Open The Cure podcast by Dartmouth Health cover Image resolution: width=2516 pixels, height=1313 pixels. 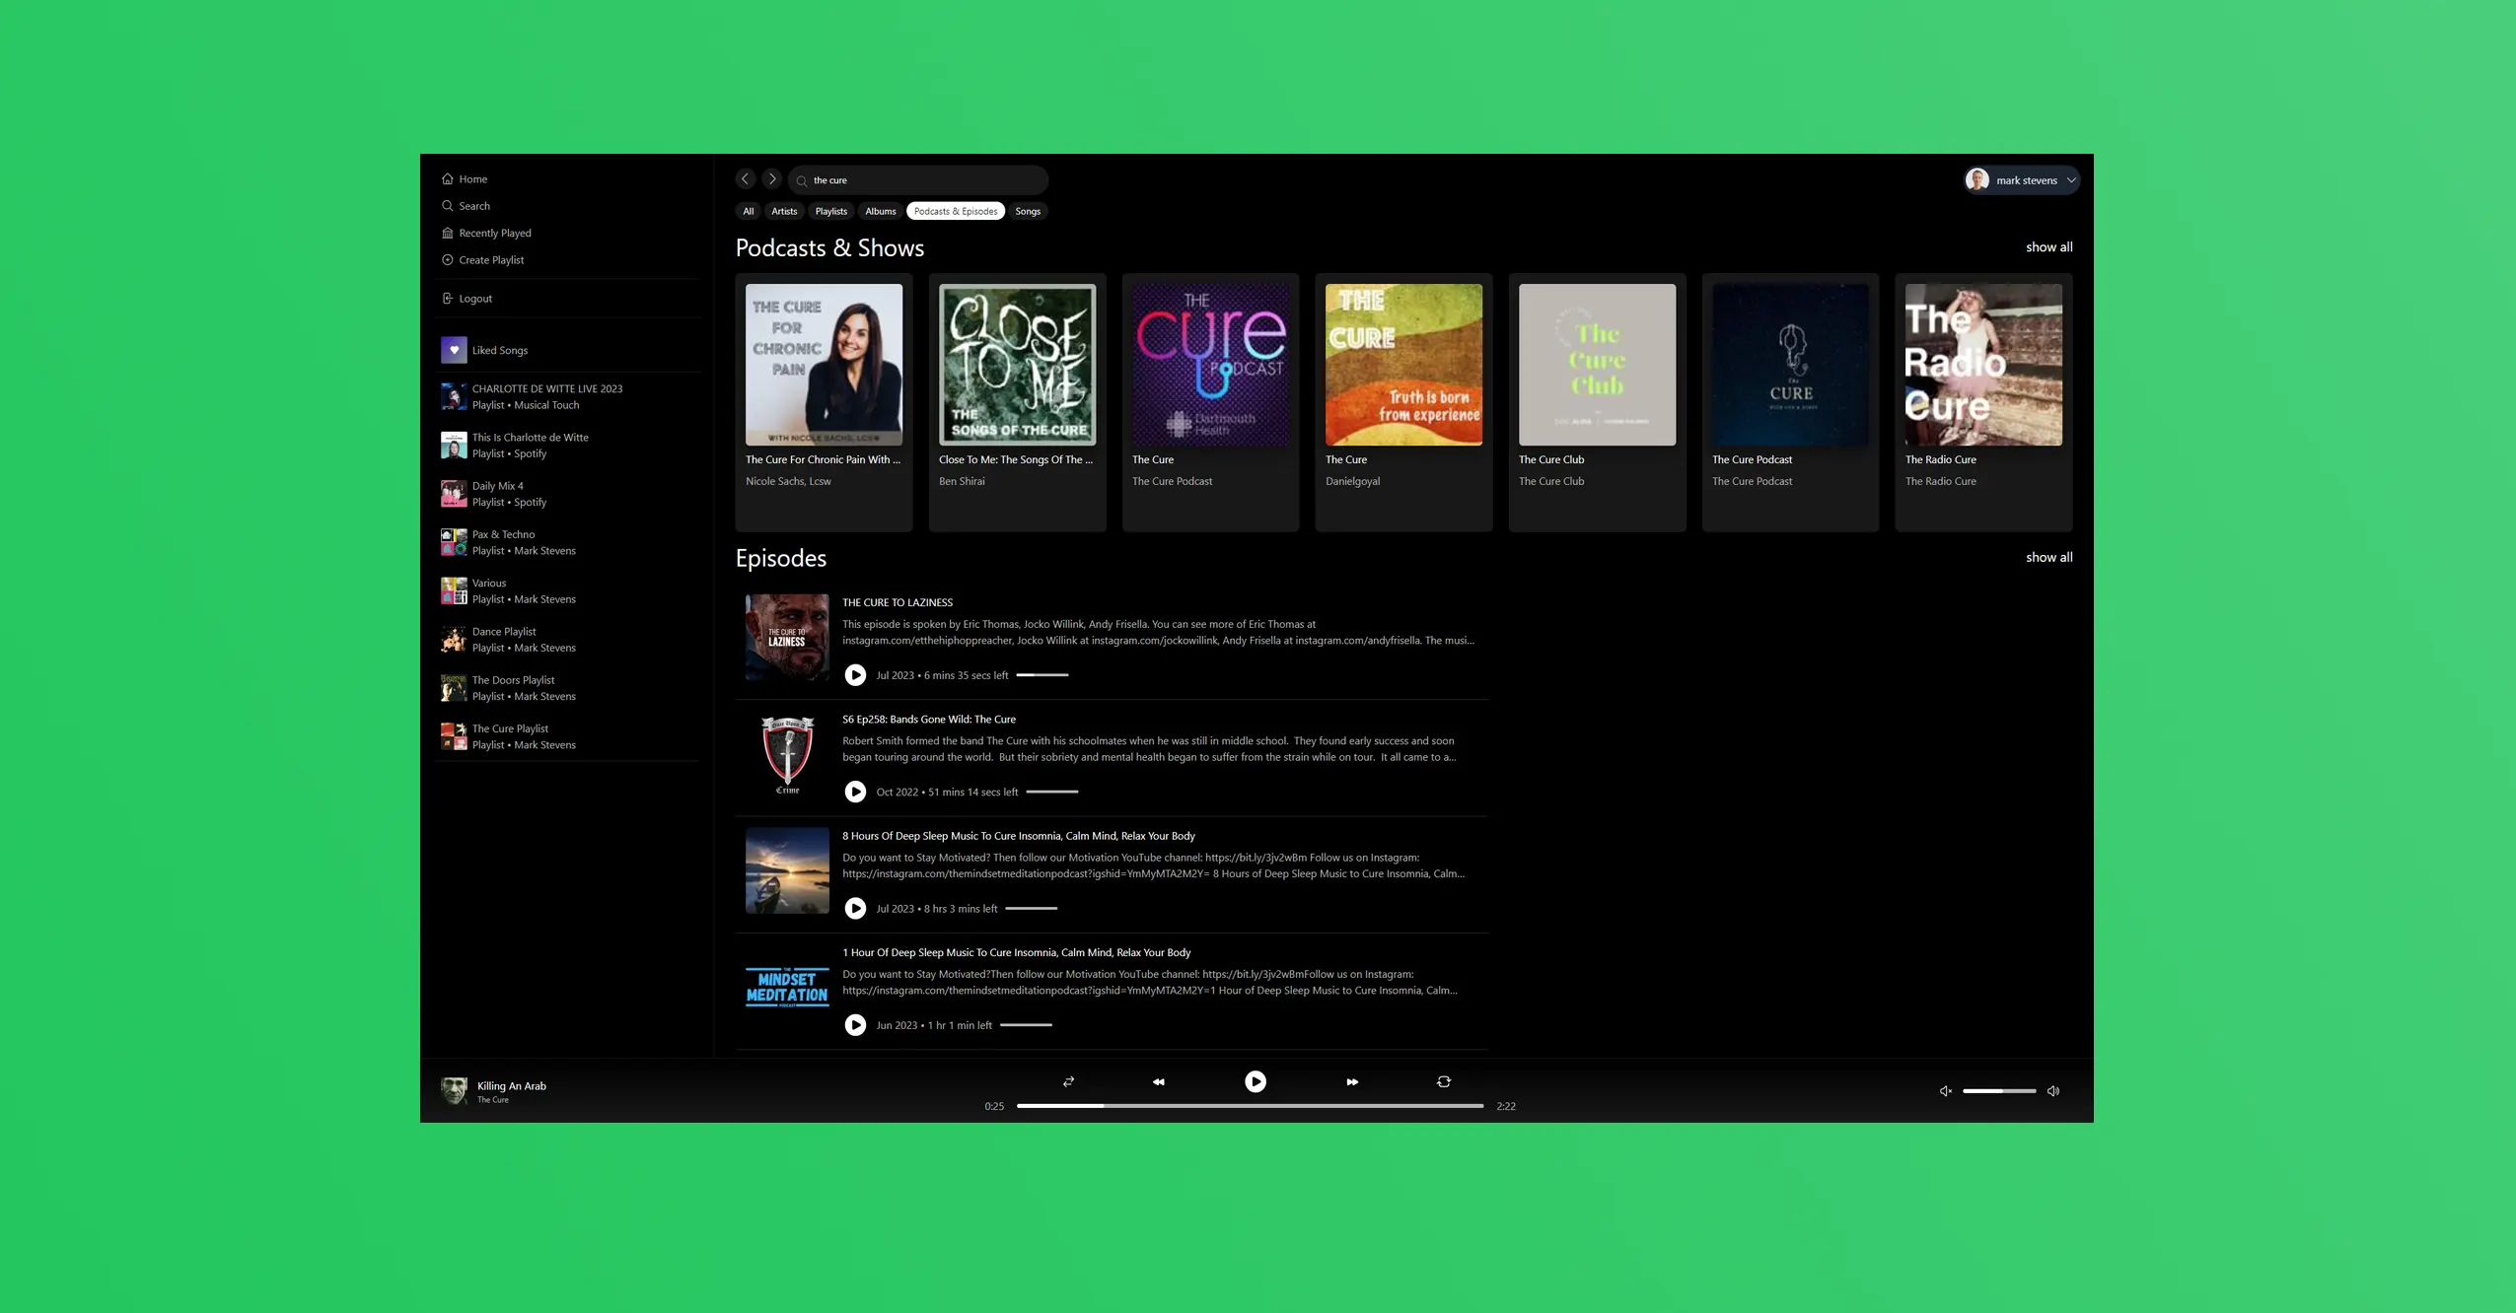pos(1210,365)
